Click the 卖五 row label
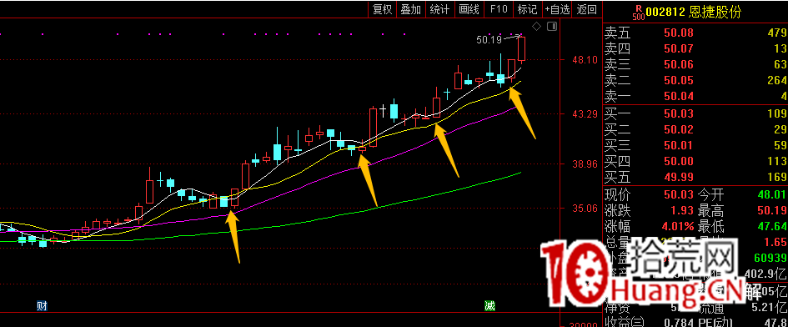788x327 pixels. click(617, 33)
